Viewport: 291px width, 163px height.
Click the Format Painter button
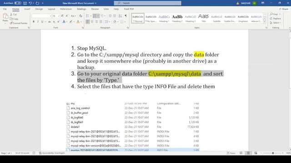[x=19, y=23]
